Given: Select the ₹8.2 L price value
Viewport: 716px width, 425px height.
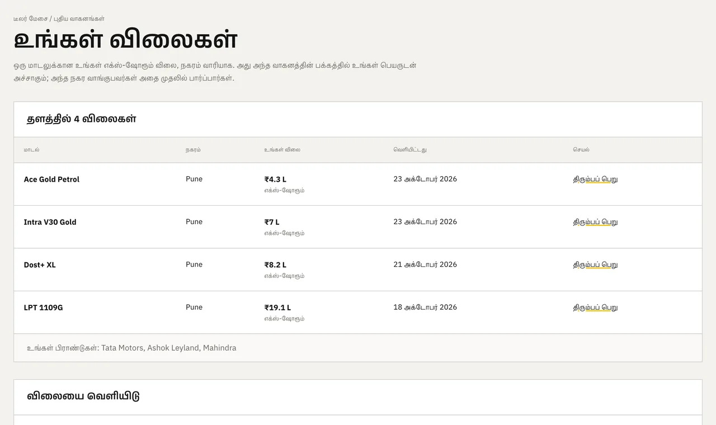Looking at the screenshot, I should point(275,265).
